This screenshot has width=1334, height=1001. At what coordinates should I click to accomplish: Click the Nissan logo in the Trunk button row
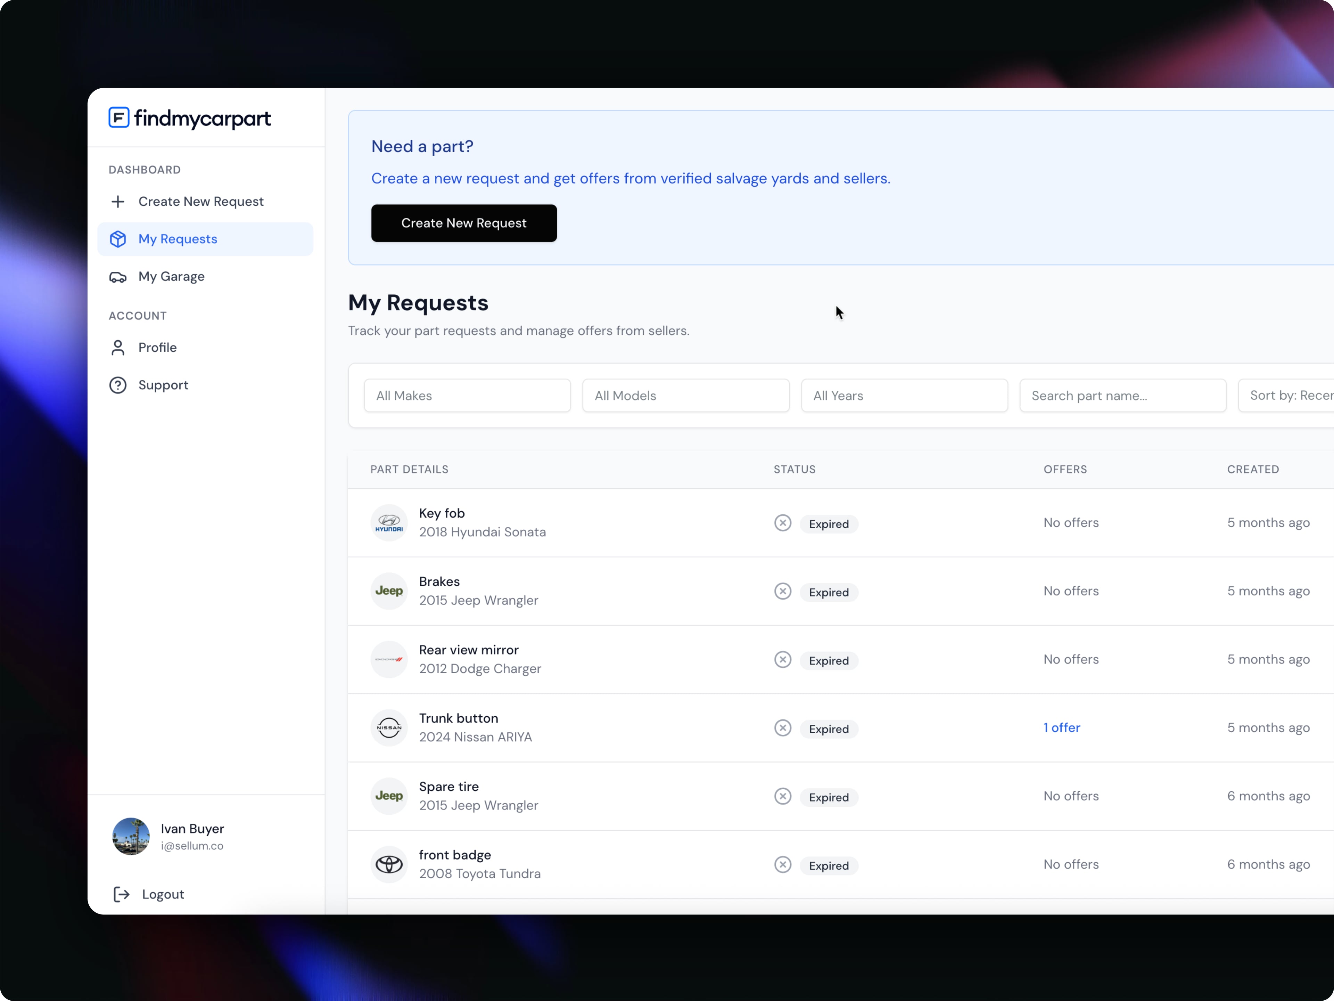pyautogui.click(x=389, y=728)
